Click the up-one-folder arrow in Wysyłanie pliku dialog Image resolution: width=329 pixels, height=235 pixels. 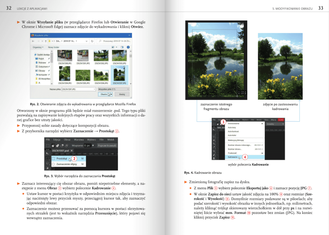click(x=46, y=41)
